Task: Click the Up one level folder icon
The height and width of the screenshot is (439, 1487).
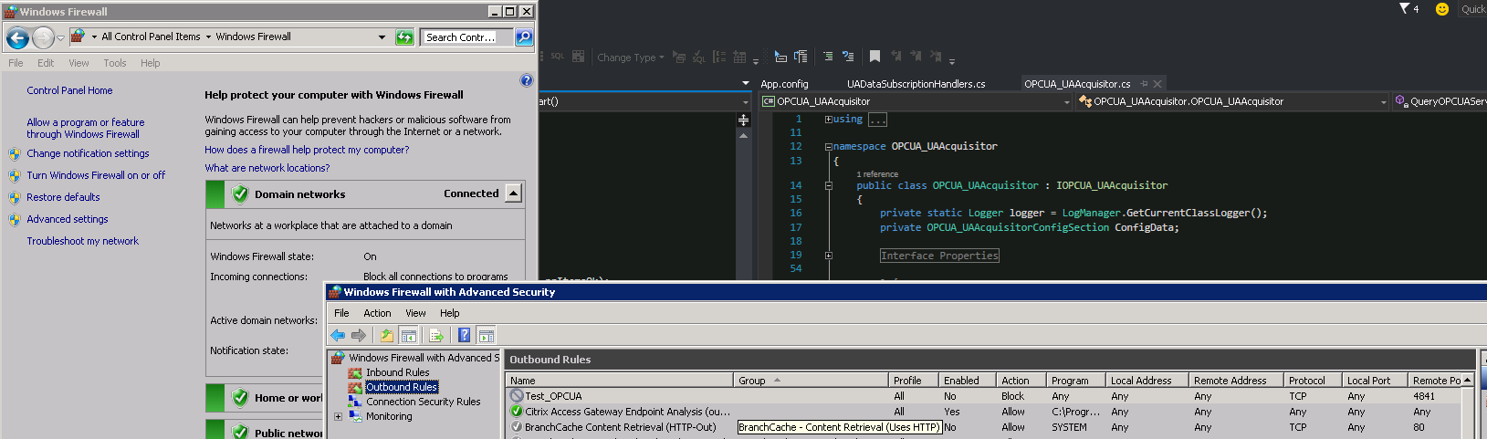Action: [387, 336]
